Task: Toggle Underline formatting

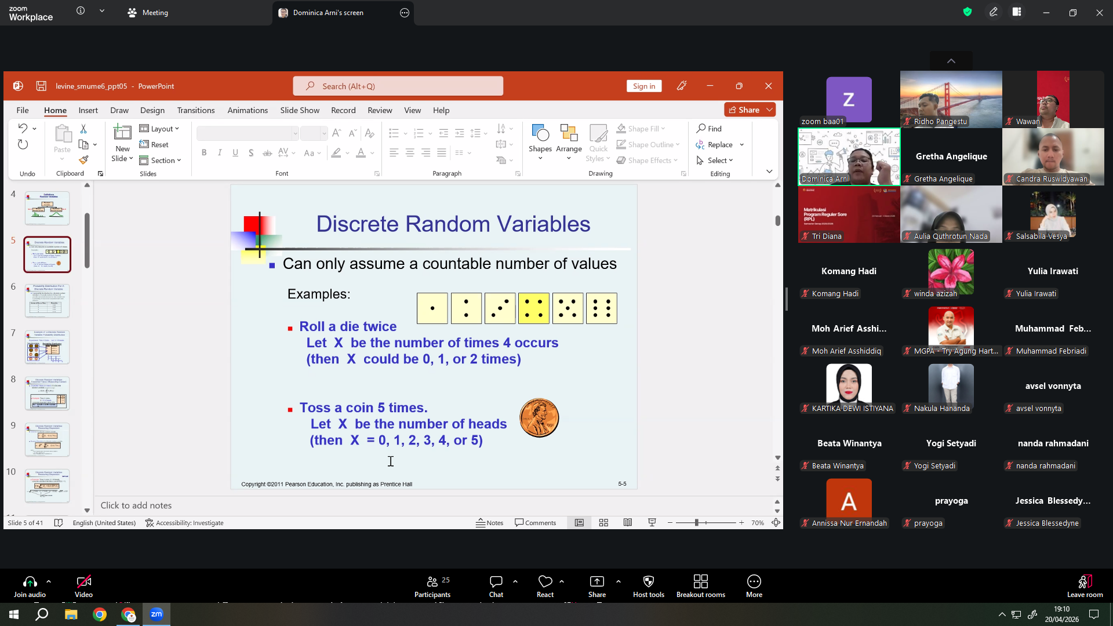Action: [235, 152]
